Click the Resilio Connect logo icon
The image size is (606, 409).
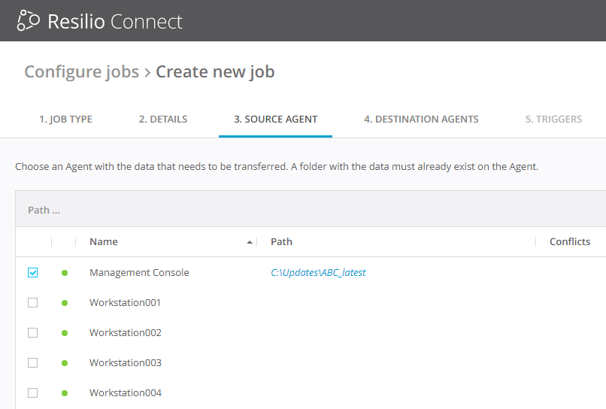coord(29,20)
